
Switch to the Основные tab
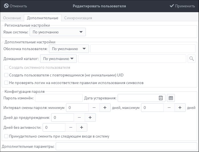(x=12, y=18)
